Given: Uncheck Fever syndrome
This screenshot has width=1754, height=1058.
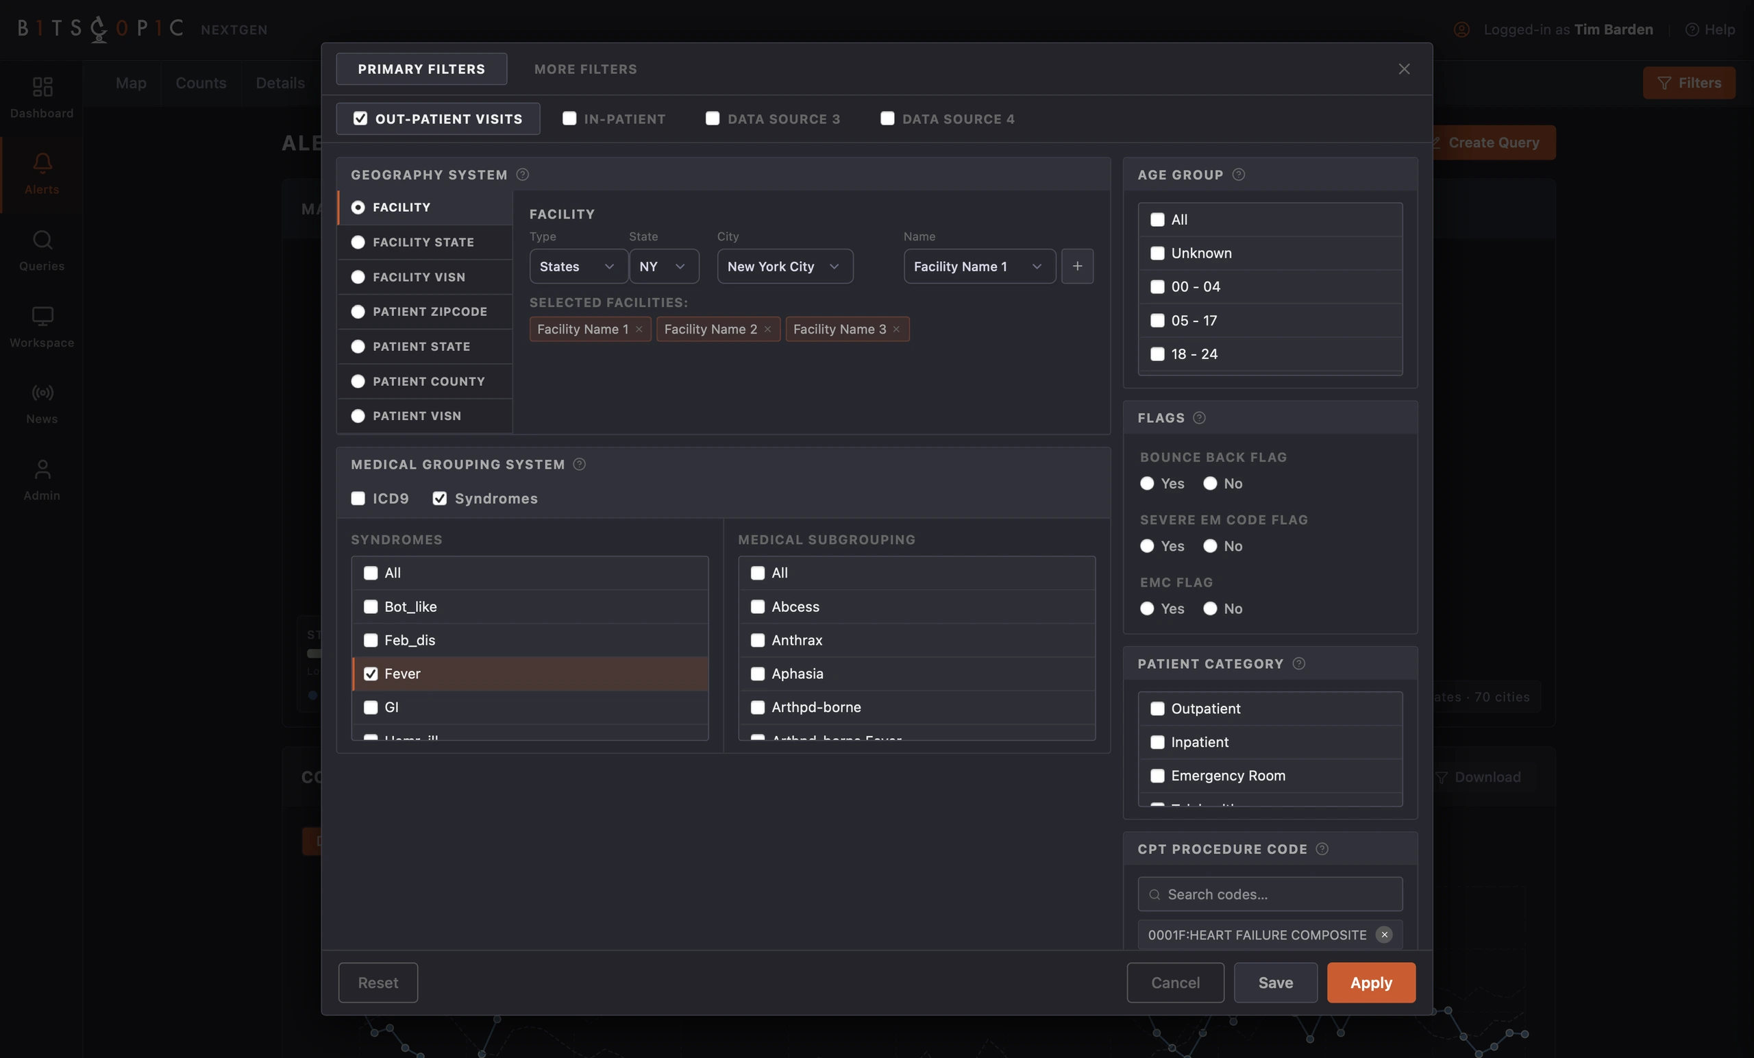Looking at the screenshot, I should (371, 674).
